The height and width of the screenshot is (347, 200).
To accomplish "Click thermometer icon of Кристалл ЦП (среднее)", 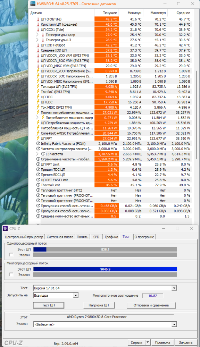I will click(38, 24).
